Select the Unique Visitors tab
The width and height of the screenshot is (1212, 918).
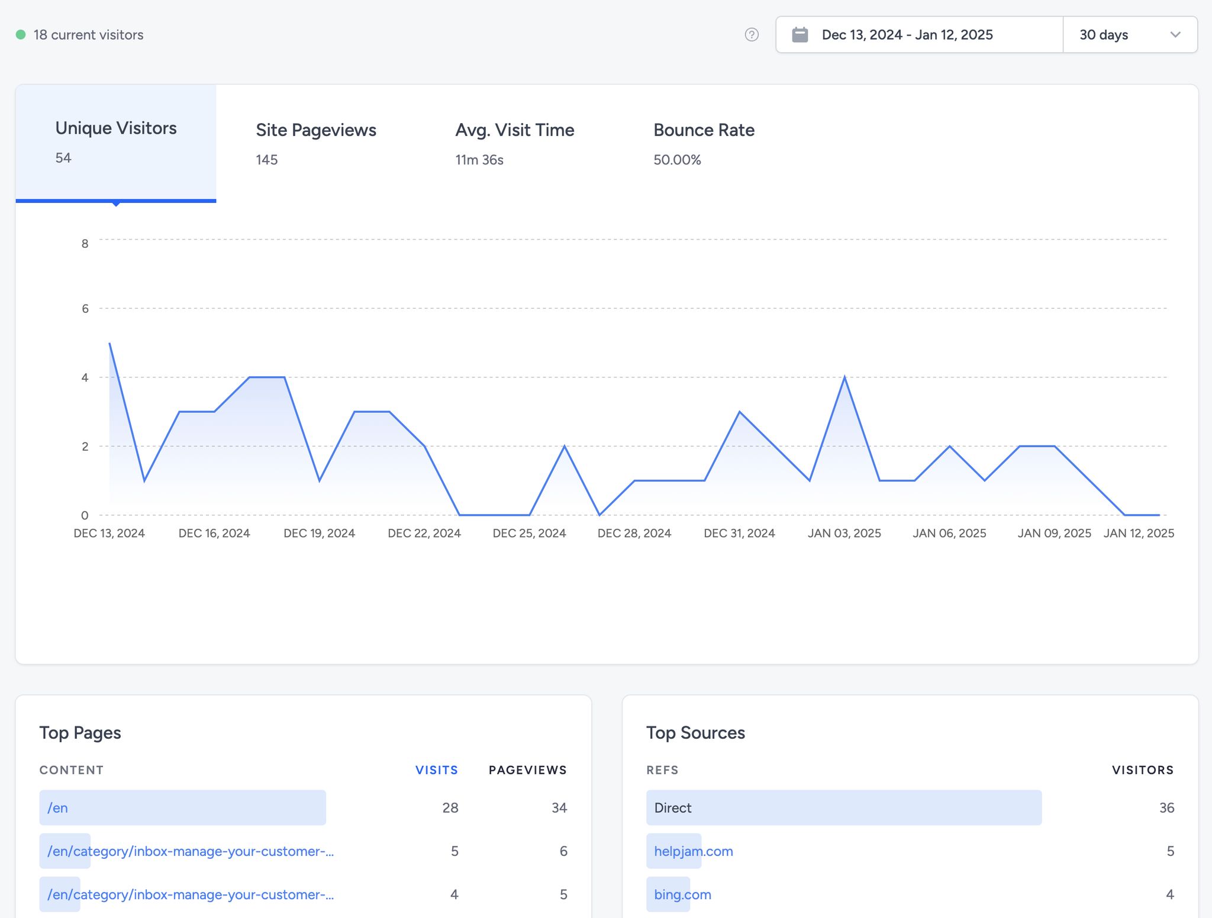pos(116,143)
